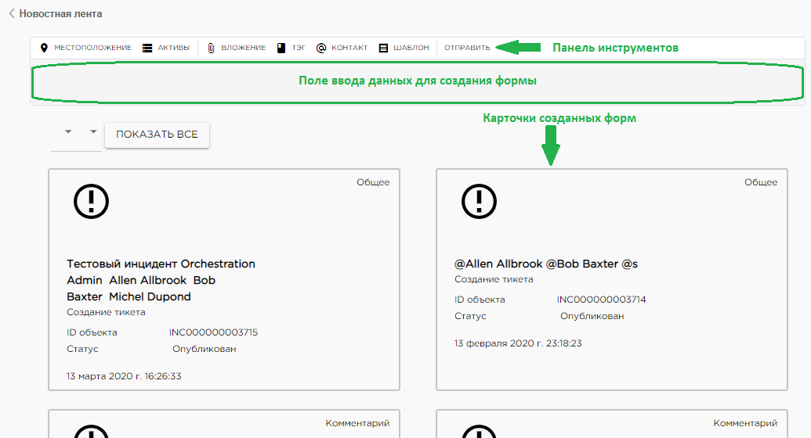The image size is (811, 438).
Task: Click Комментарий label on bottom-left card
Action: point(357,424)
